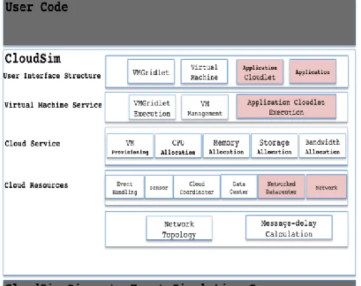Click the Application Cloudlet Execution box
Screen dimensions: 361x286
pyautogui.click(x=286, y=107)
